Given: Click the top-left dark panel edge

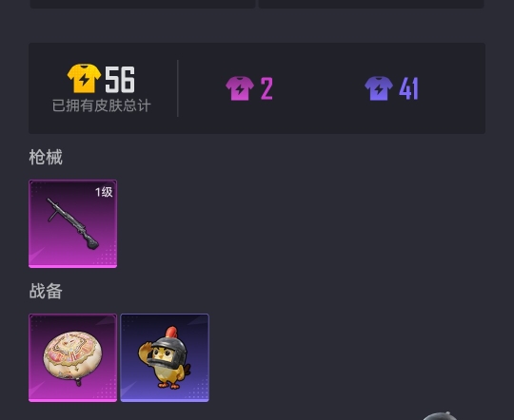Looking at the screenshot, I should [x=143, y=4].
